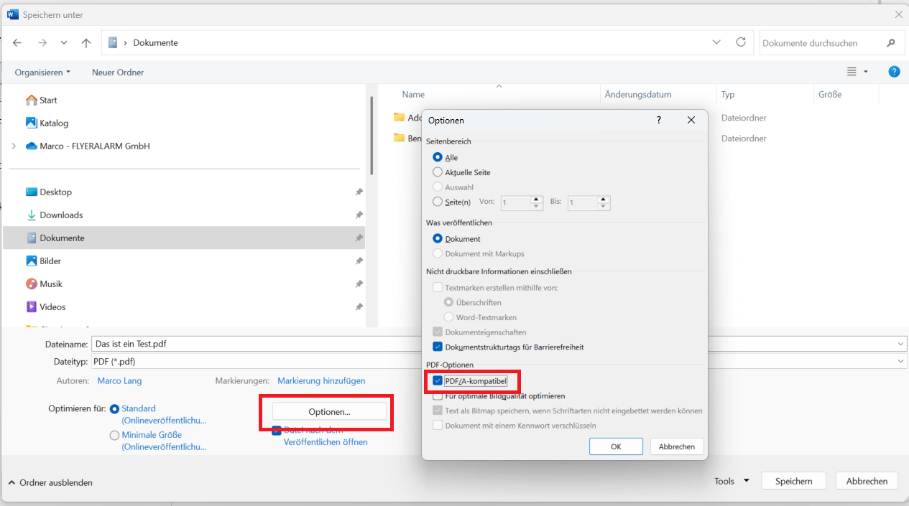Click the question mark in Optionen dialog title
The width and height of the screenshot is (909, 506).
tap(659, 121)
